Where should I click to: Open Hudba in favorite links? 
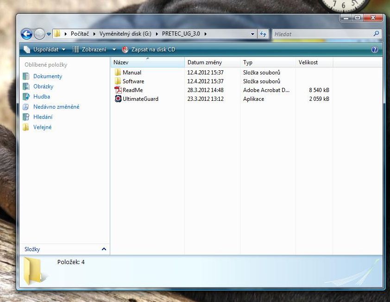(42, 97)
